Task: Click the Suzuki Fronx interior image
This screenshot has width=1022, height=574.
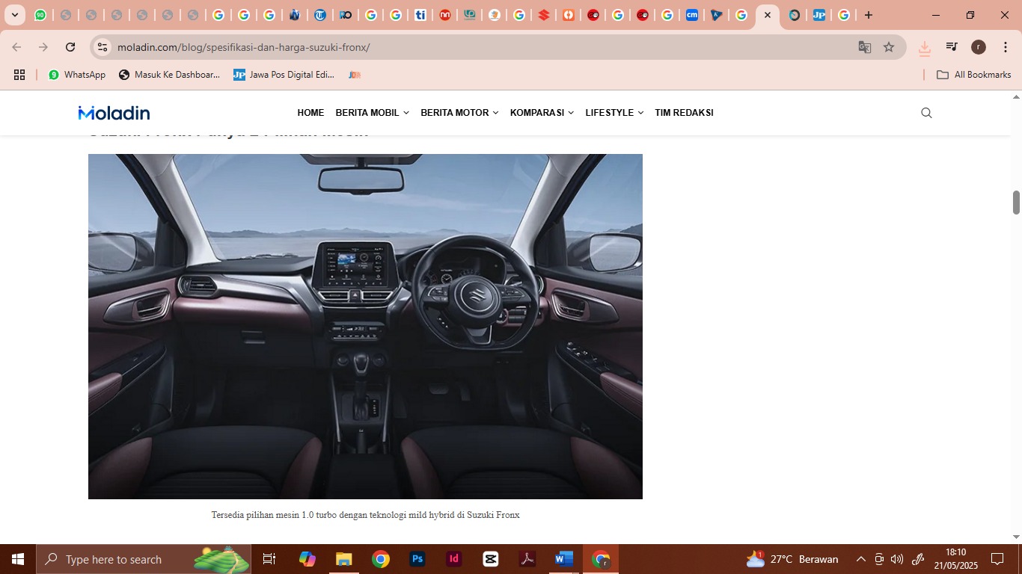Action: point(365,327)
